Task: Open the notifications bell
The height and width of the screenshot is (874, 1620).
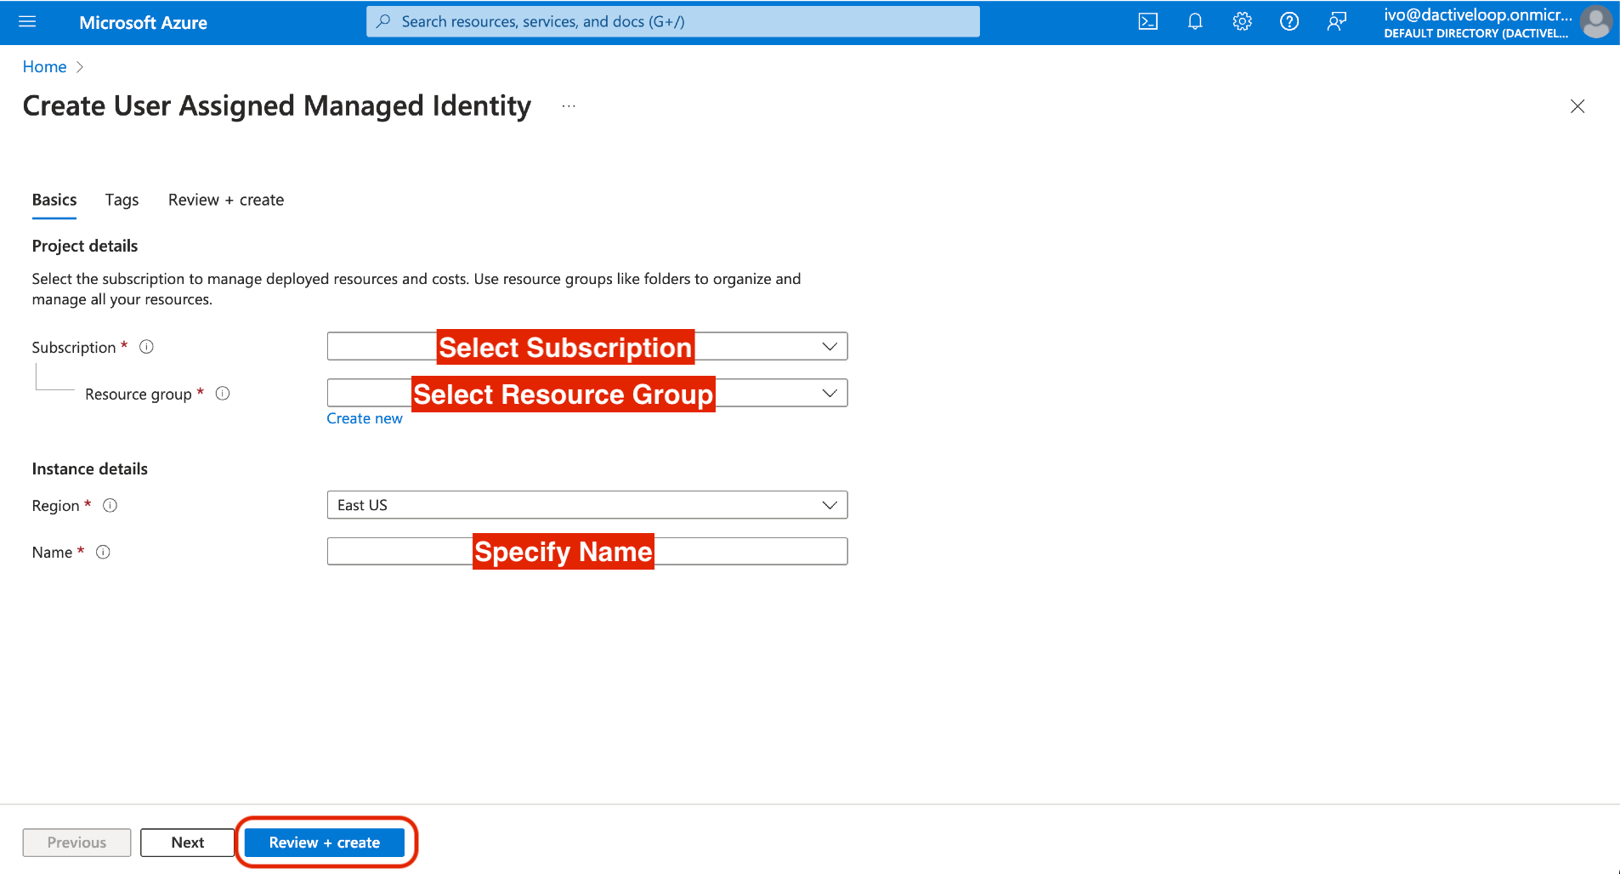Action: click(x=1194, y=22)
